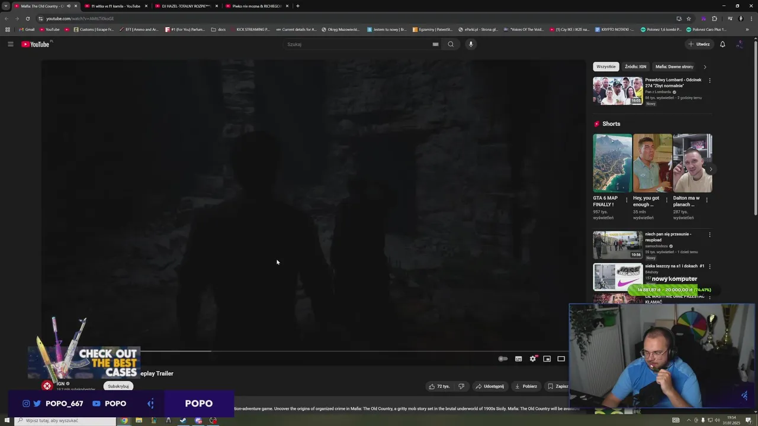Open the docs bookmark folder
This screenshot has height=426, width=758.
pyautogui.click(x=219, y=30)
